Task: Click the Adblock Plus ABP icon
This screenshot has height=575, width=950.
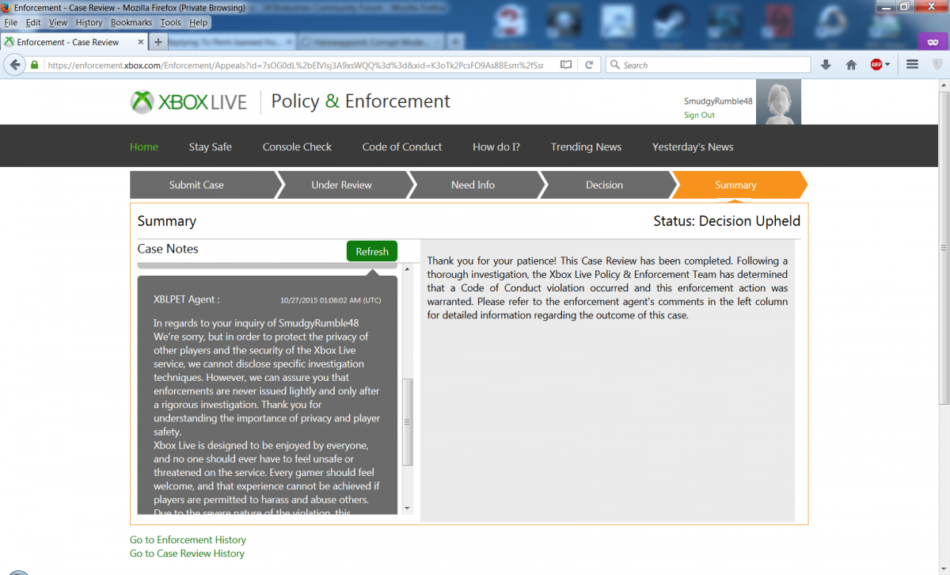Action: tap(876, 65)
